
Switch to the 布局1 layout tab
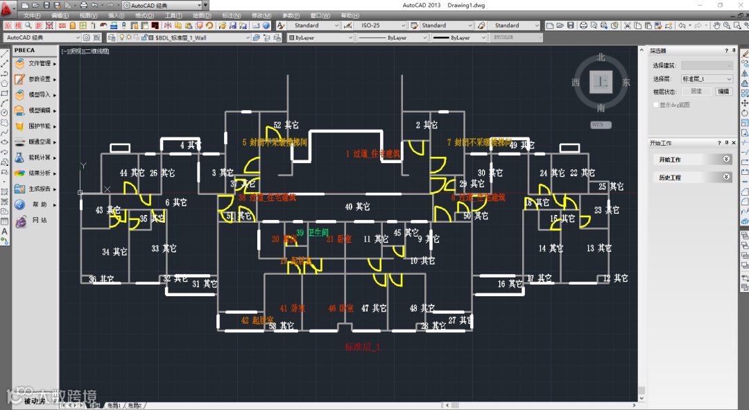114,405
